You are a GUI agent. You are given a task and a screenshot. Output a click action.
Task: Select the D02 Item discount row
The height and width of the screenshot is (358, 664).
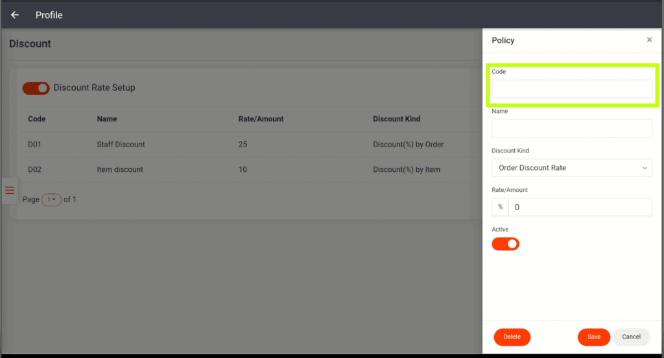coord(120,169)
